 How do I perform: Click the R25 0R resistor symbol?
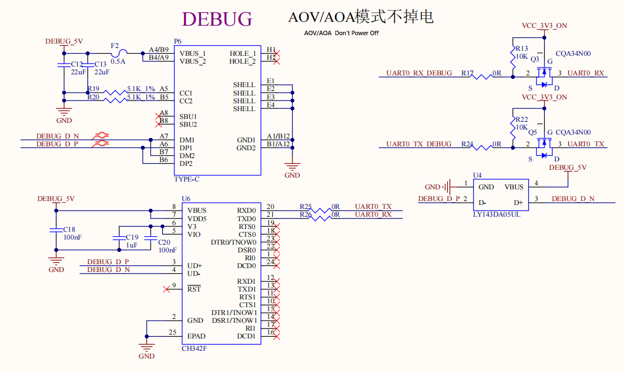[320, 210]
